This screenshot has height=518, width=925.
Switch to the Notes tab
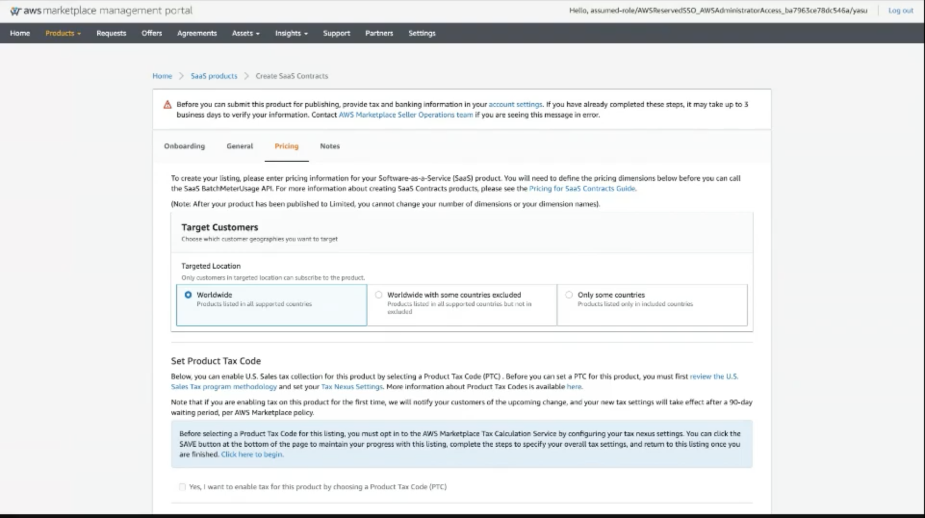330,146
